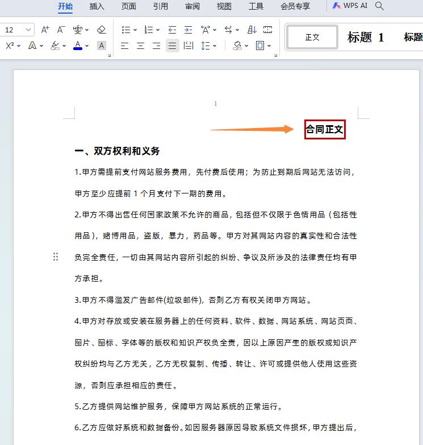The width and height of the screenshot is (423, 445).
Task: Expand the borders dropdown arrow
Action: [x=269, y=46]
